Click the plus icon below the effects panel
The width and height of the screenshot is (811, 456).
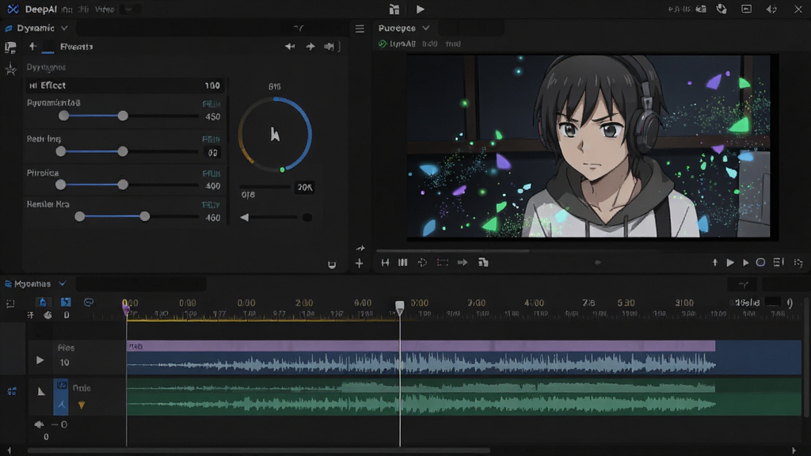coord(359,264)
